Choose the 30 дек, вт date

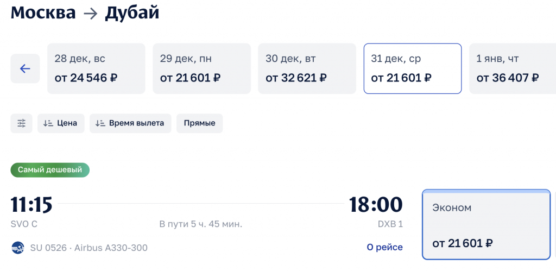[307, 68]
